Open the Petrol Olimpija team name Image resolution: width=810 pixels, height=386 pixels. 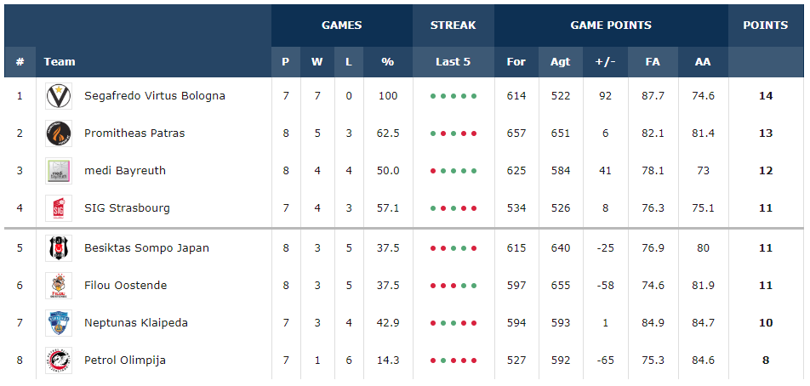click(x=125, y=360)
